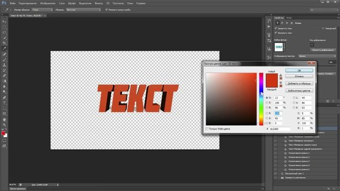Click inside the color saturation field
Image resolution: width=340 pixels, height=191 pixels.
click(231, 99)
